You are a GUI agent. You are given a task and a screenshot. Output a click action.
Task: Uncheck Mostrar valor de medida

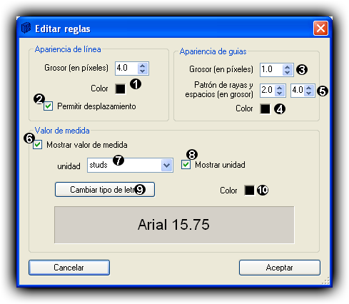[x=37, y=145]
